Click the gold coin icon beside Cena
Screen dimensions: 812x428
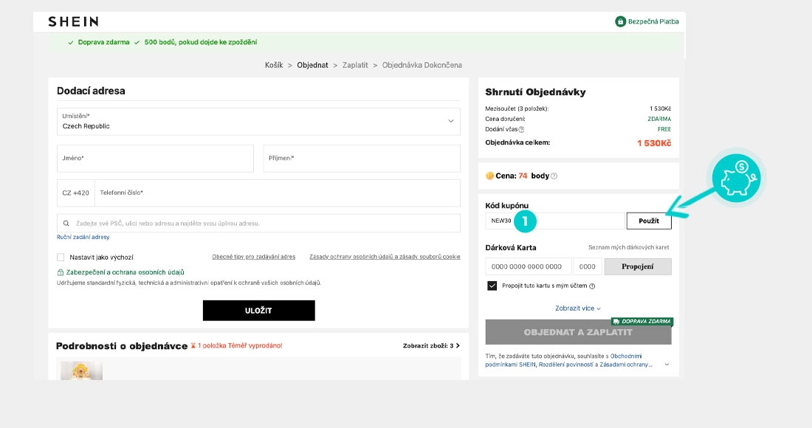489,176
